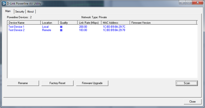Image resolution: width=205 pixels, height=108 pixels.
Task: Click the Close button at bottom right
Action: click(192, 102)
